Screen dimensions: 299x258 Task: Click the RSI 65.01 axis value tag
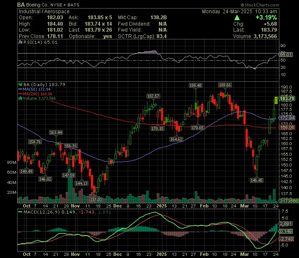(285, 55)
